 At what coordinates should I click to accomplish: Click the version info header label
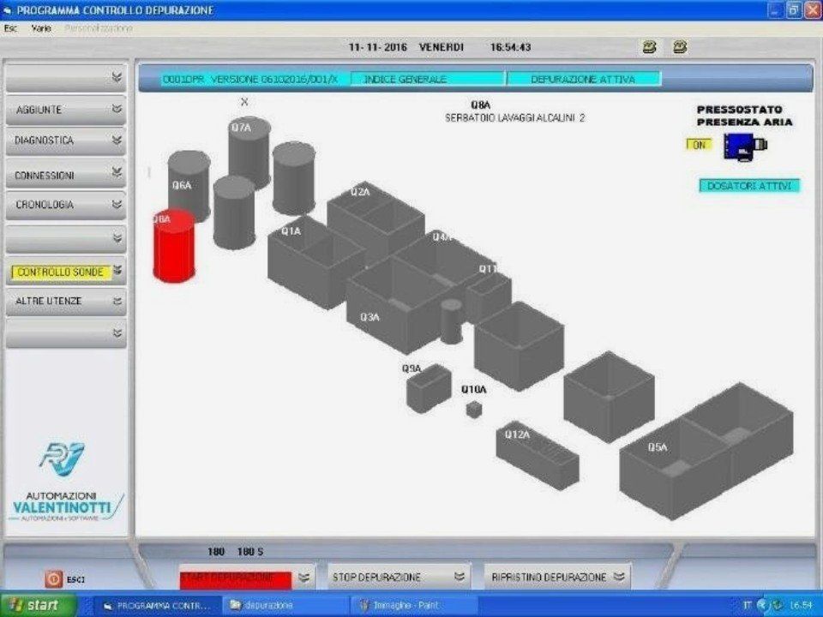[249, 79]
